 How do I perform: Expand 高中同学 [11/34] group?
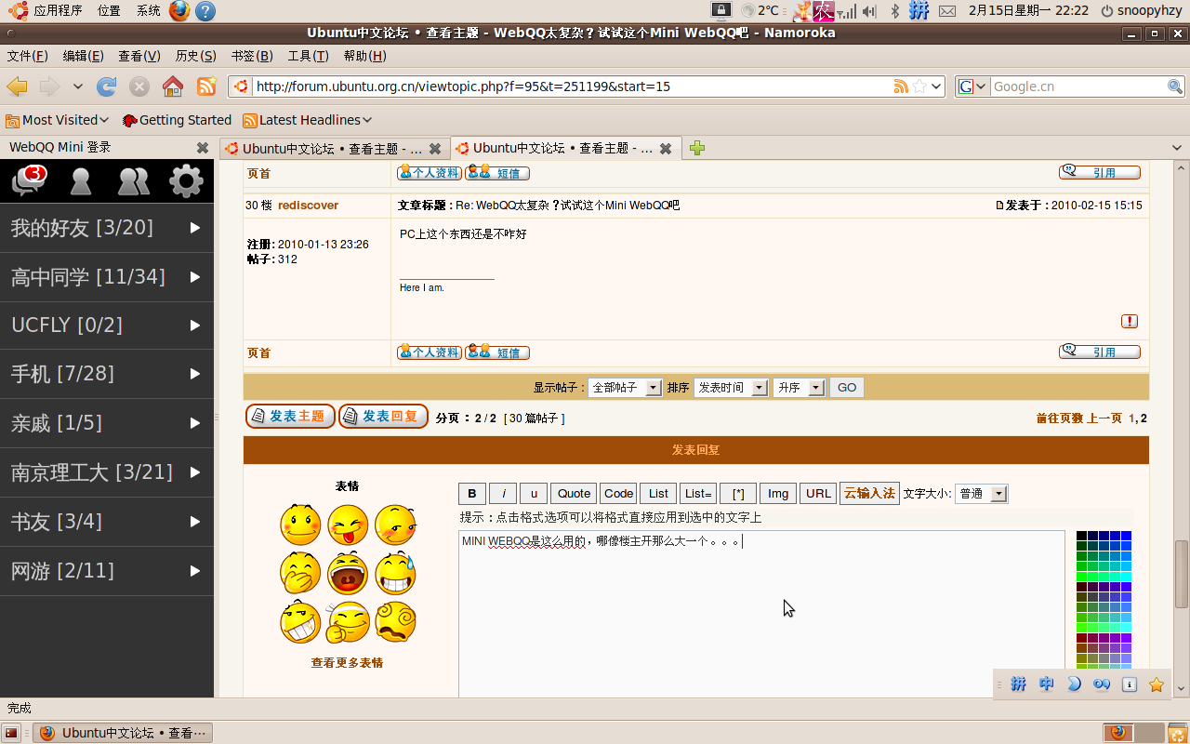pyautogui.click(x=107, y=277)
